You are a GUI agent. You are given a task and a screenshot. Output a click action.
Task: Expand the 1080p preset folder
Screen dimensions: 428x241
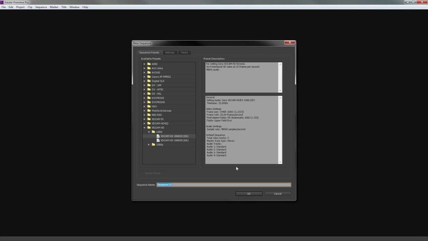(x=149, y=144)
